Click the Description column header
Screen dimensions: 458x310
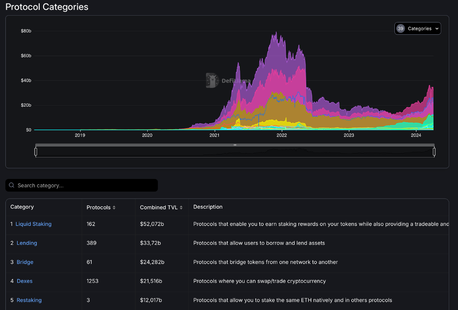pyautogui.click(x=208, y=207)
